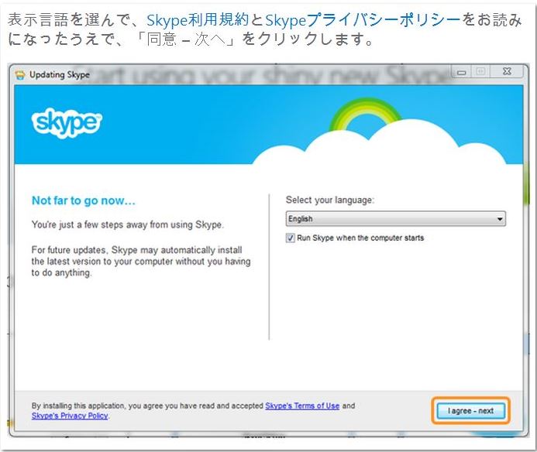Click the Skype logo in the banner
The image size is (537, 452).
67,123
